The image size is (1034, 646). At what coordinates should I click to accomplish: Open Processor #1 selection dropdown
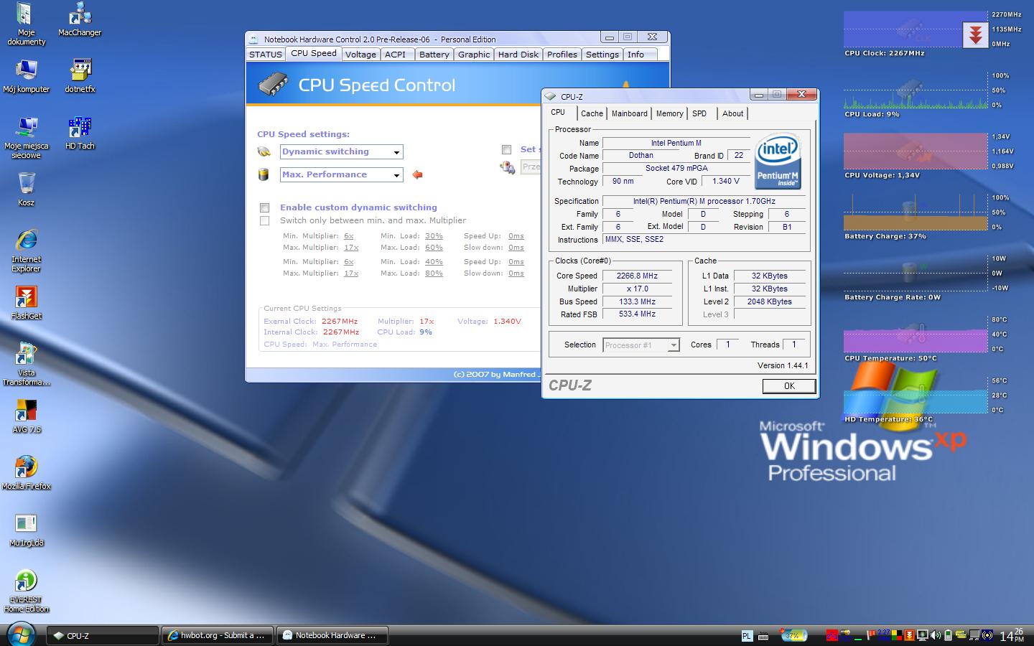click(641, 345)
